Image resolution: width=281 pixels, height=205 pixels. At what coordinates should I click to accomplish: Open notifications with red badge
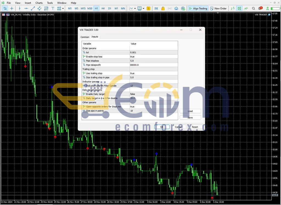point(260,8)
